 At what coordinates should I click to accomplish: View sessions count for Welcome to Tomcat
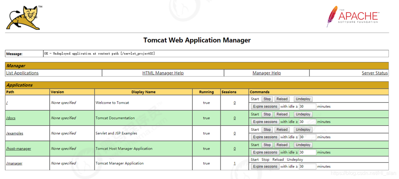pos(234,103)
